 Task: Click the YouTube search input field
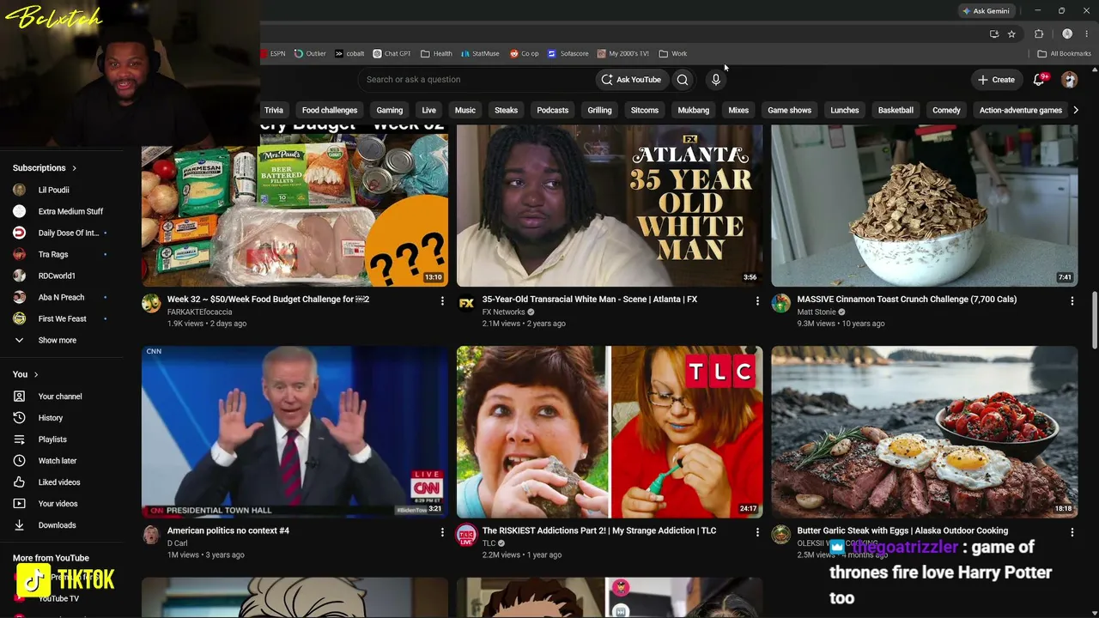click(476, 80)
